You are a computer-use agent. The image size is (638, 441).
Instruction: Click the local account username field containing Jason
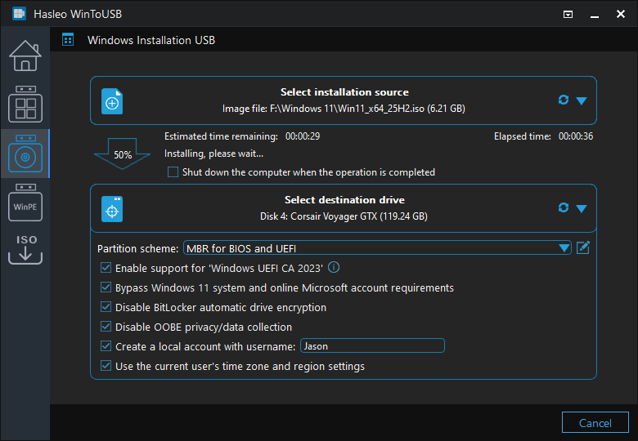click(x=372, y=346)
